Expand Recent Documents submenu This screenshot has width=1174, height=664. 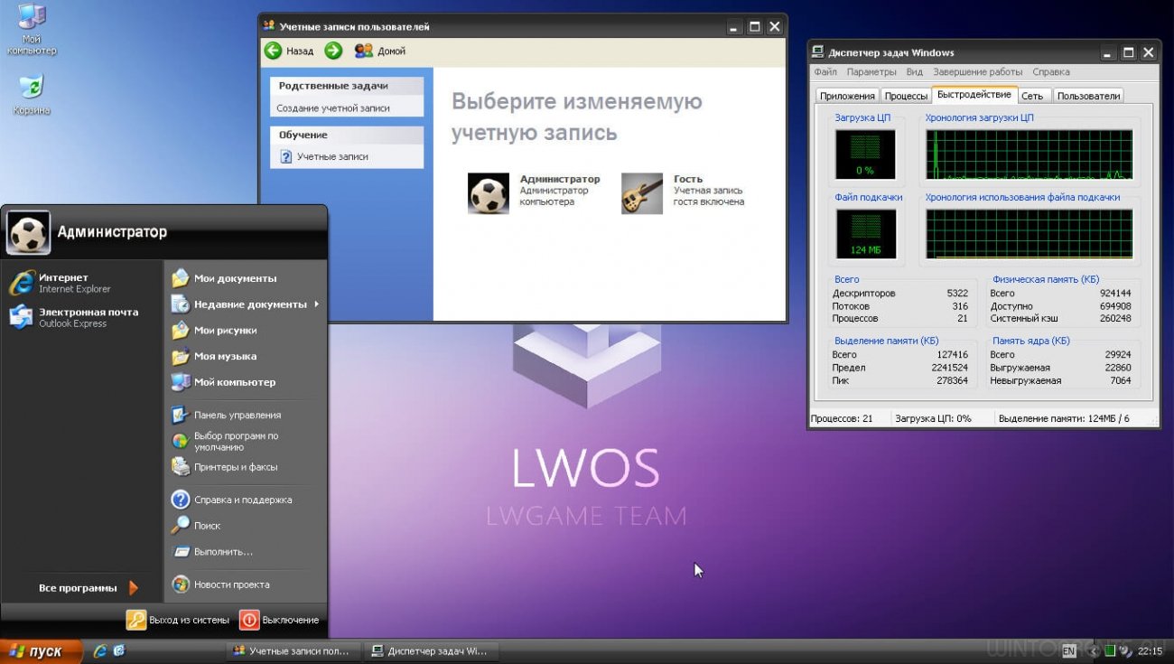pos(244,304)
